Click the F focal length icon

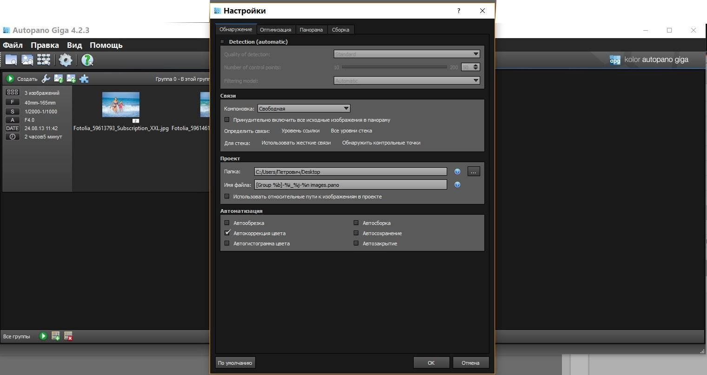(13, 102)
